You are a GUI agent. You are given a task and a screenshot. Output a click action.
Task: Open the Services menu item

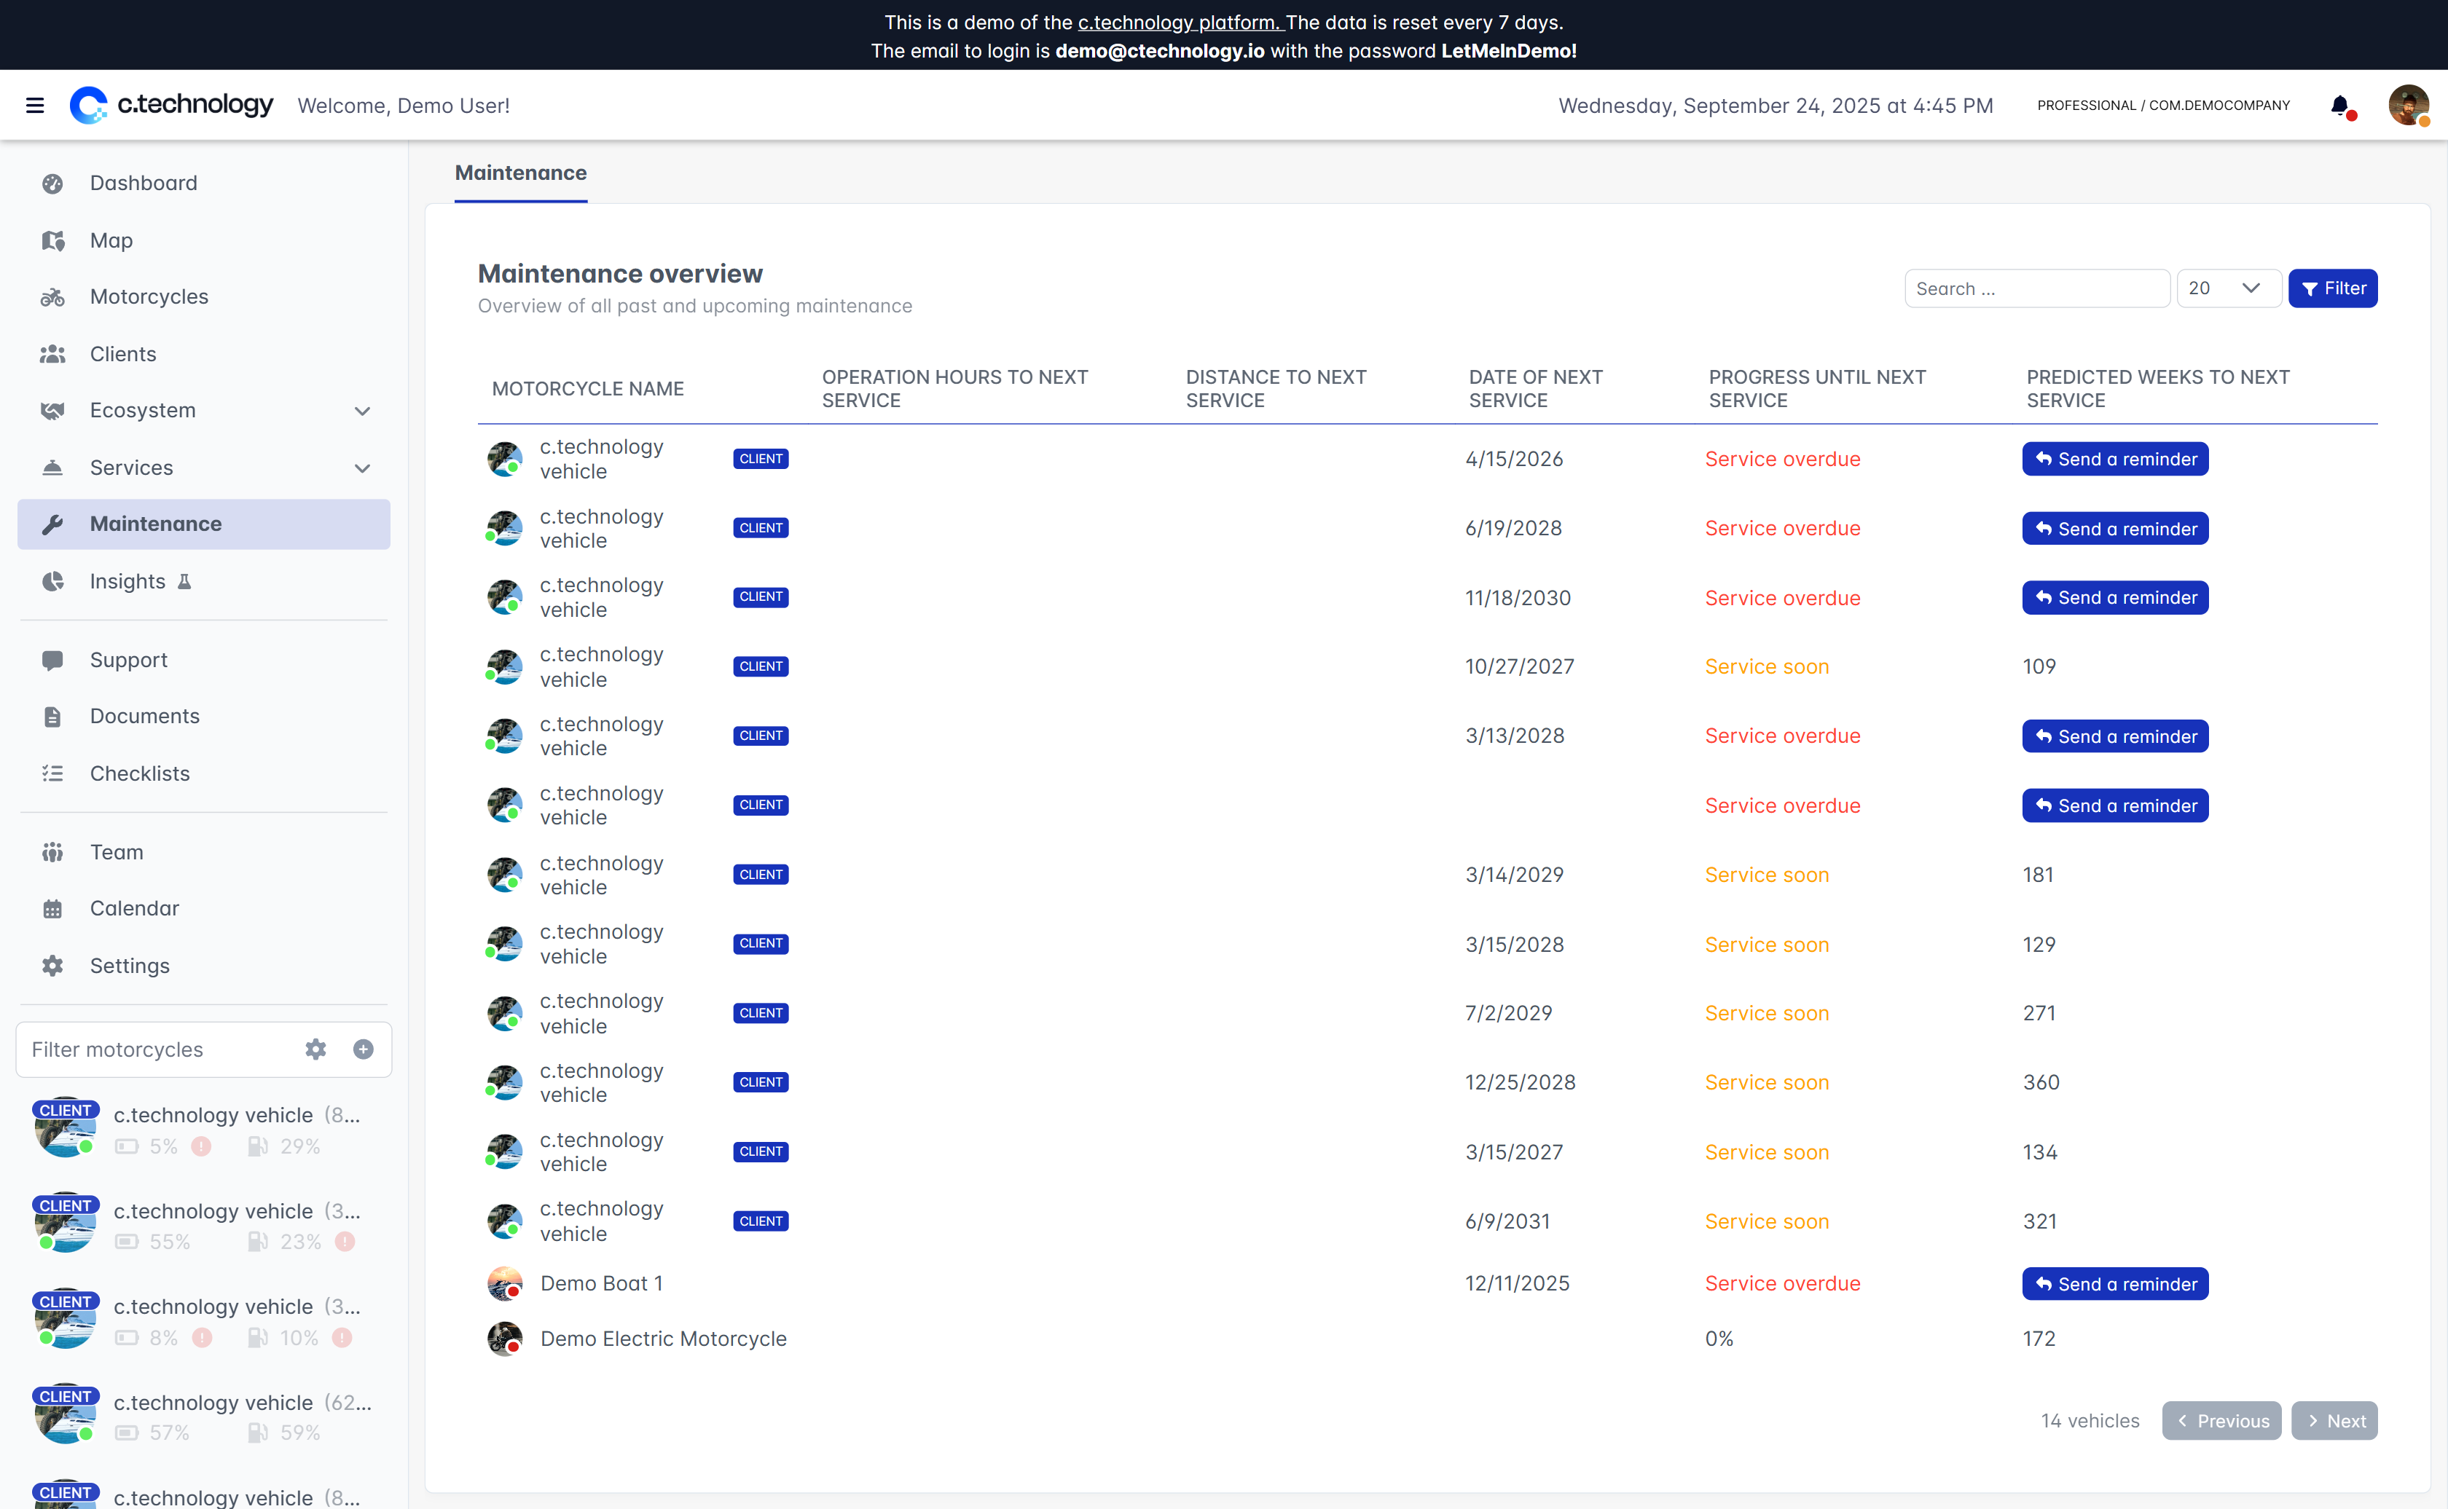point(204,468)
